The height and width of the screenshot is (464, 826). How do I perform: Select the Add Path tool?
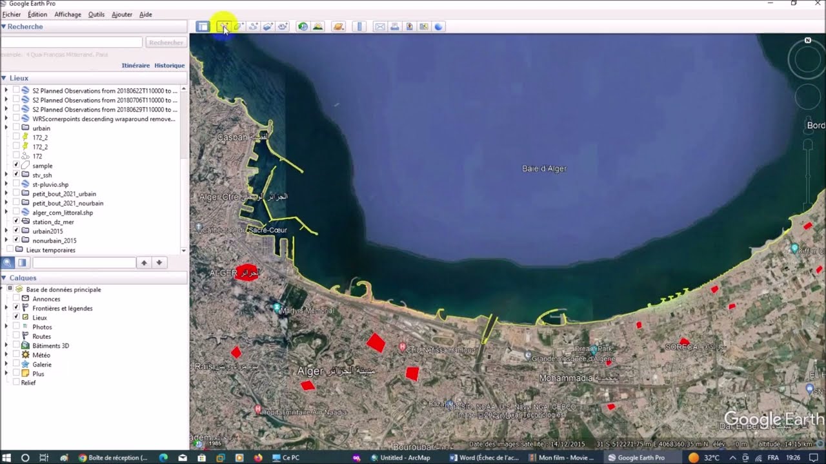coord(253,26)
